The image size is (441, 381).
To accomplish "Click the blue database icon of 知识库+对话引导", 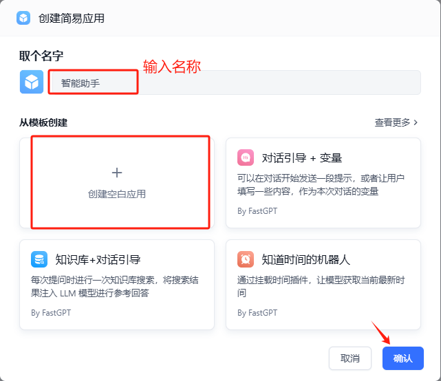I will [x=39, y=259].
